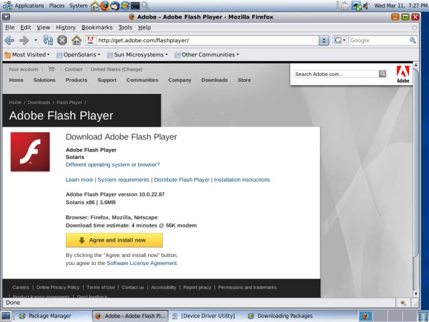Open the File menu
The height and width of the screenshot is (322, 429).
(10, 28)
